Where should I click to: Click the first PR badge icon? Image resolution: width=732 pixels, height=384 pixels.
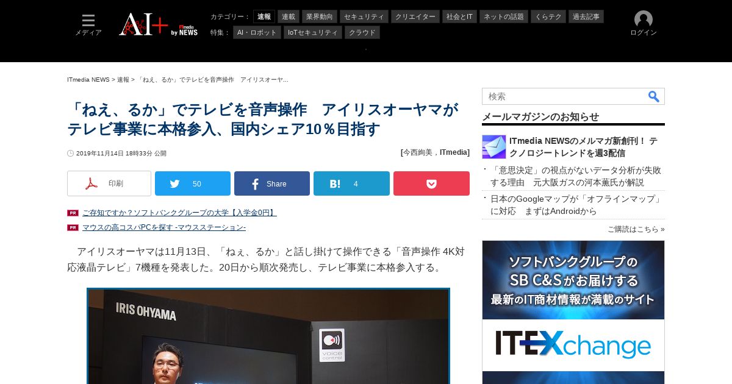coord(73,213)
